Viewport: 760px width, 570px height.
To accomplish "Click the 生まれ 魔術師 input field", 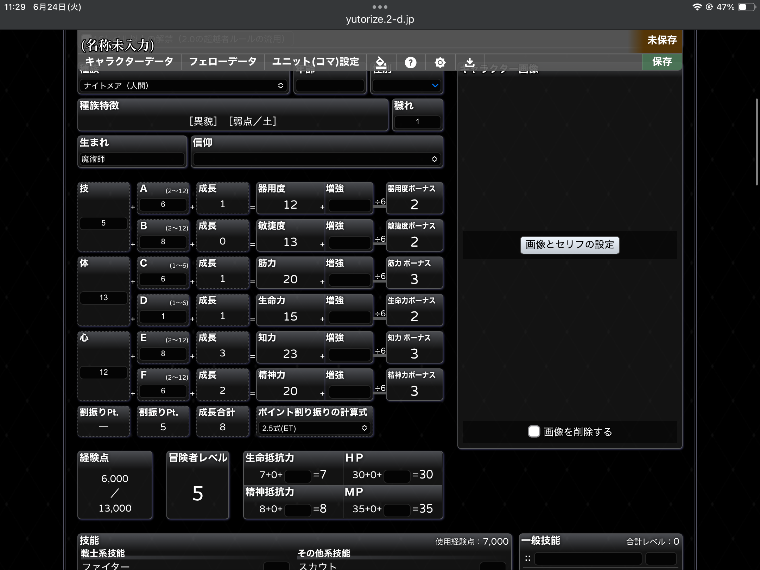I will tap(132, 159).
